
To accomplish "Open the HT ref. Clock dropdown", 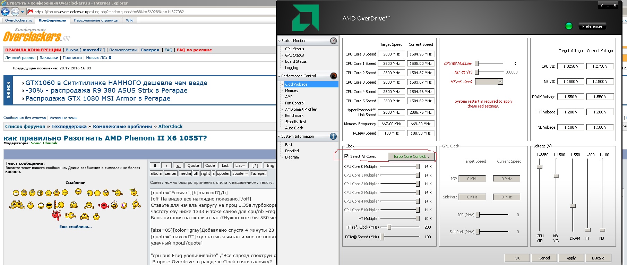I will [500, 82].
